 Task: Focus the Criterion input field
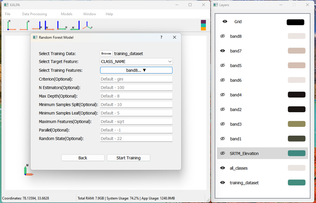pyautogui.click(x=136, y=79)
